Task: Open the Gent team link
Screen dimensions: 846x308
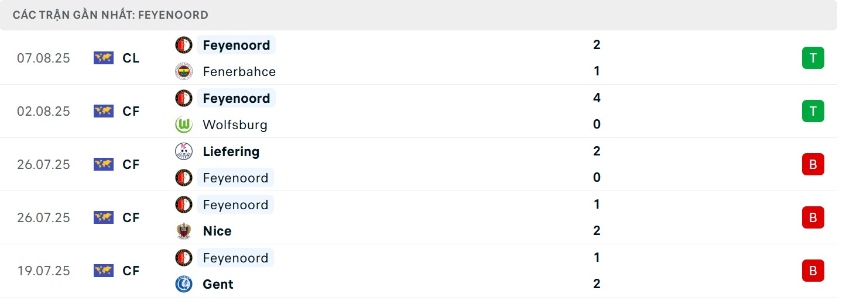Action: (218, 284)
